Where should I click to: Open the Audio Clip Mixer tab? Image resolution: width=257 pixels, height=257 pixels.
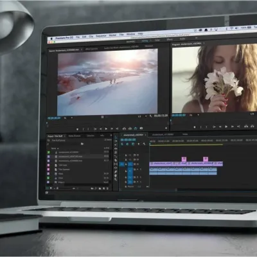[x=121, y=48]
